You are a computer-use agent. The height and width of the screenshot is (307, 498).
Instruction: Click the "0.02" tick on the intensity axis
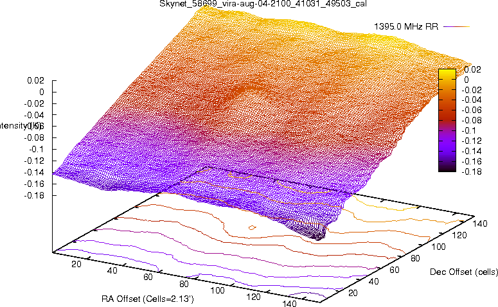(x=35, y=80)
